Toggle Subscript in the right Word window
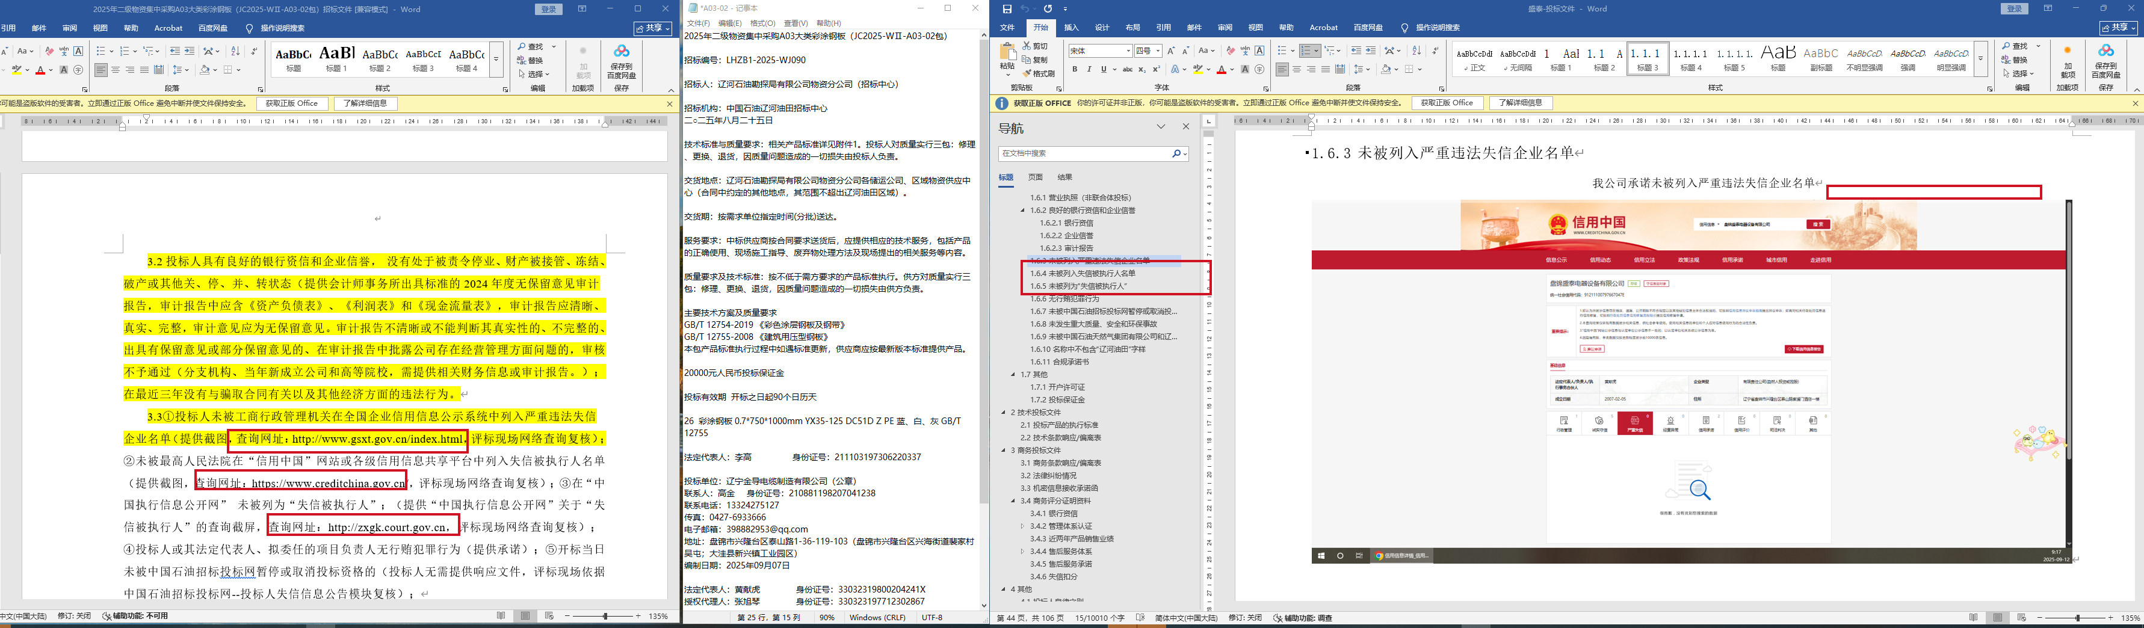2144x628 pixels. (x=1143, y=69)
